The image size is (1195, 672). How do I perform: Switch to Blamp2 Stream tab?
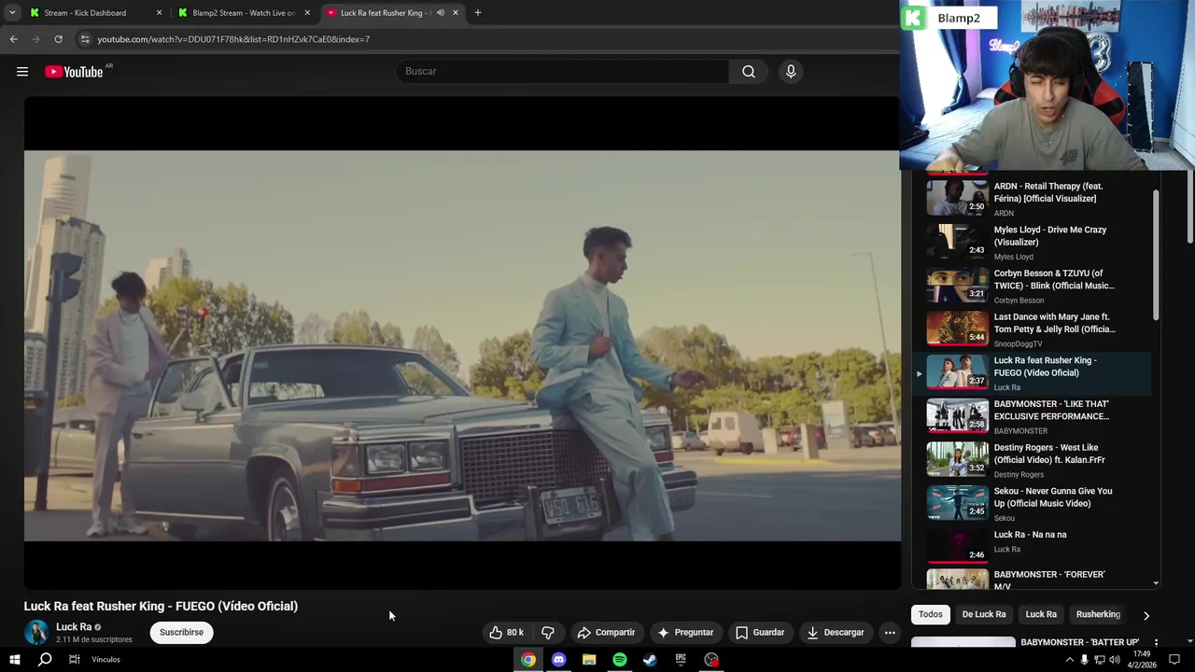[x=243, y=13]
